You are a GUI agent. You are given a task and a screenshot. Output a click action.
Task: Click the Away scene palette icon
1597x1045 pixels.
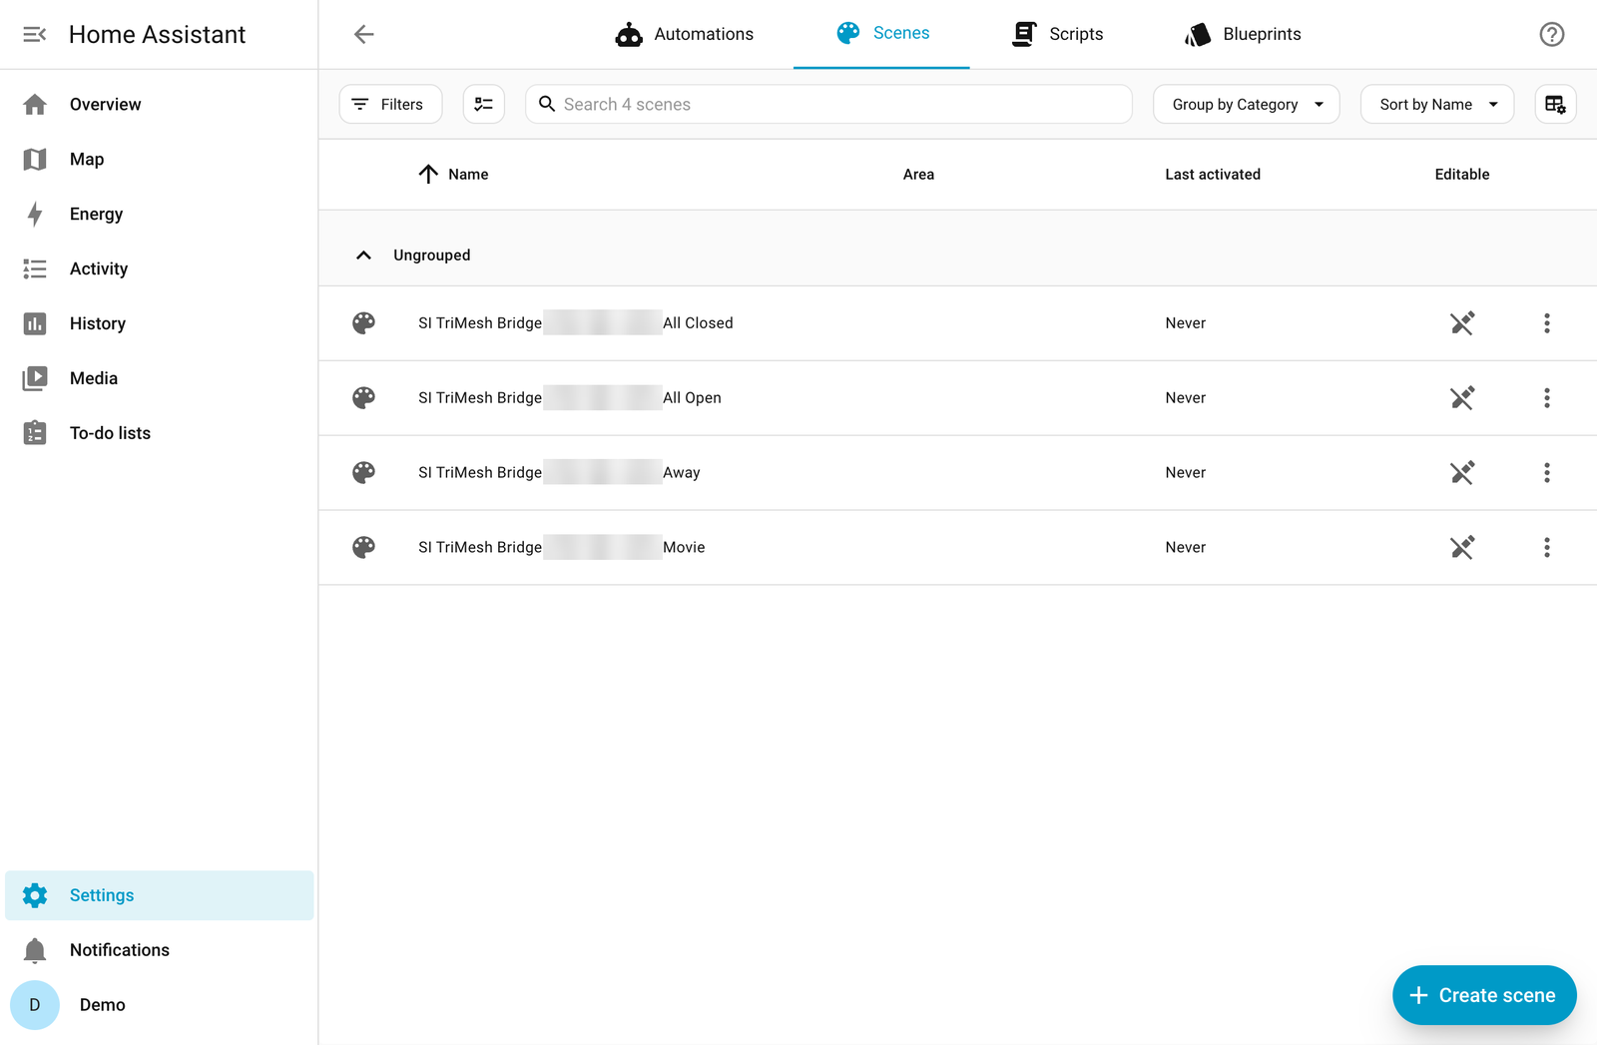pos(364,473)
